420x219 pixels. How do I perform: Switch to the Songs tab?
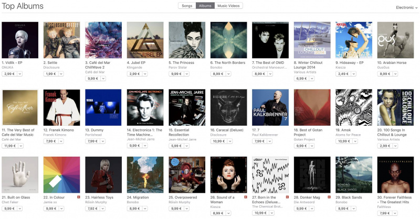coord(187,6)
